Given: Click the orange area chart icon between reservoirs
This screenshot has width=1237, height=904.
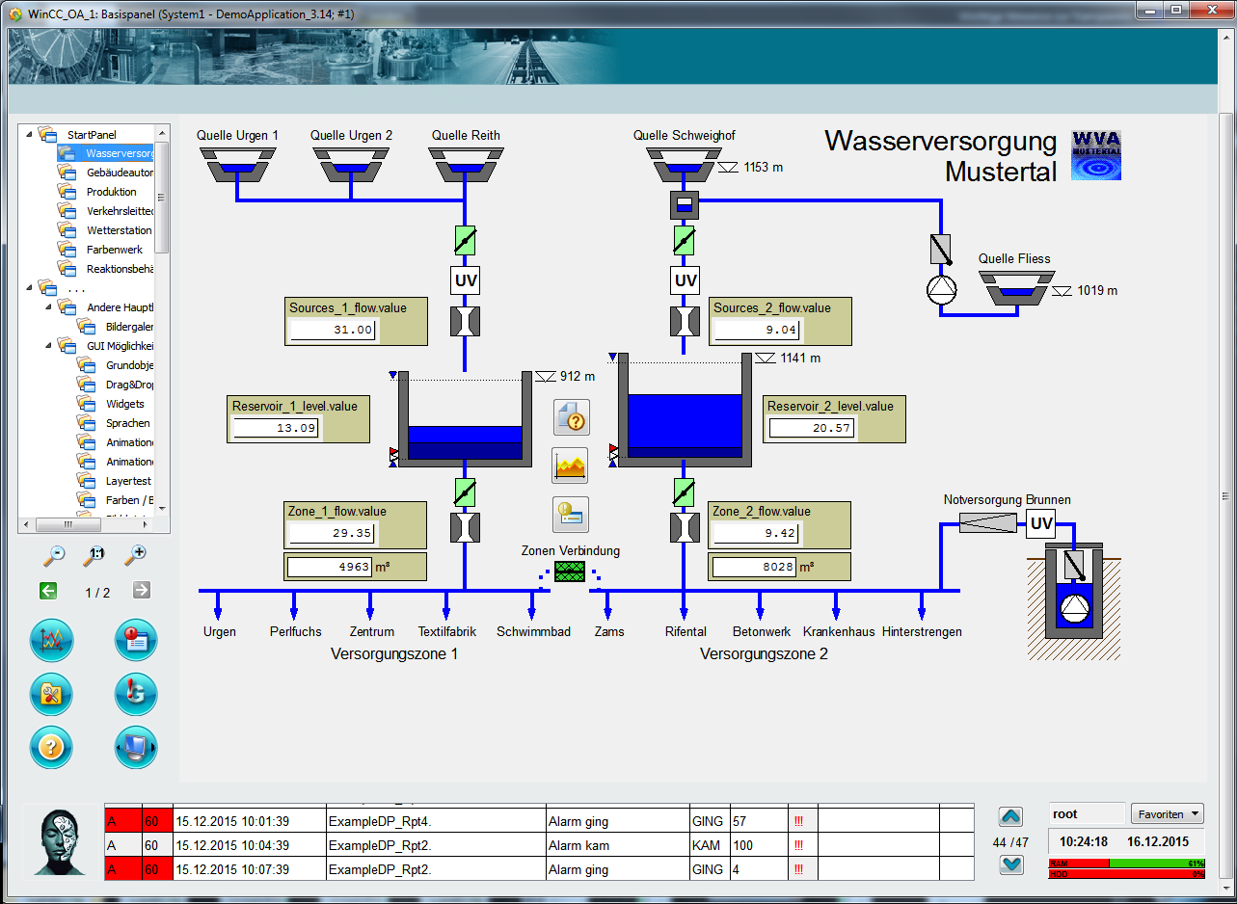Looking at the screenshot, I should [570, 465].
